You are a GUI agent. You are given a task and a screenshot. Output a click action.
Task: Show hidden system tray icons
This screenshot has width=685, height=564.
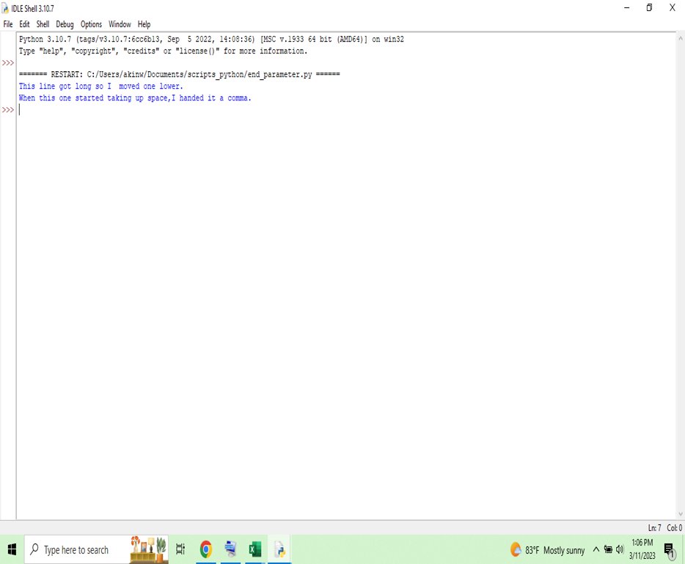tap(596, 549)
